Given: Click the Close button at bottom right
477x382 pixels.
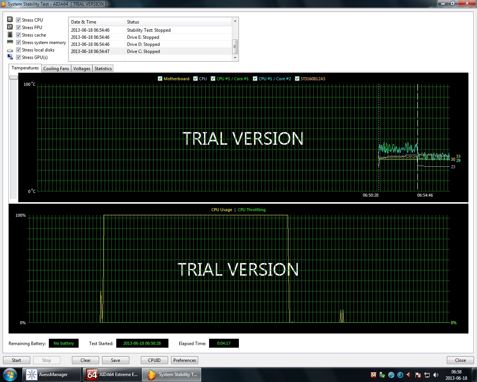Looking at the screenshot, I should tap(460, 360).
